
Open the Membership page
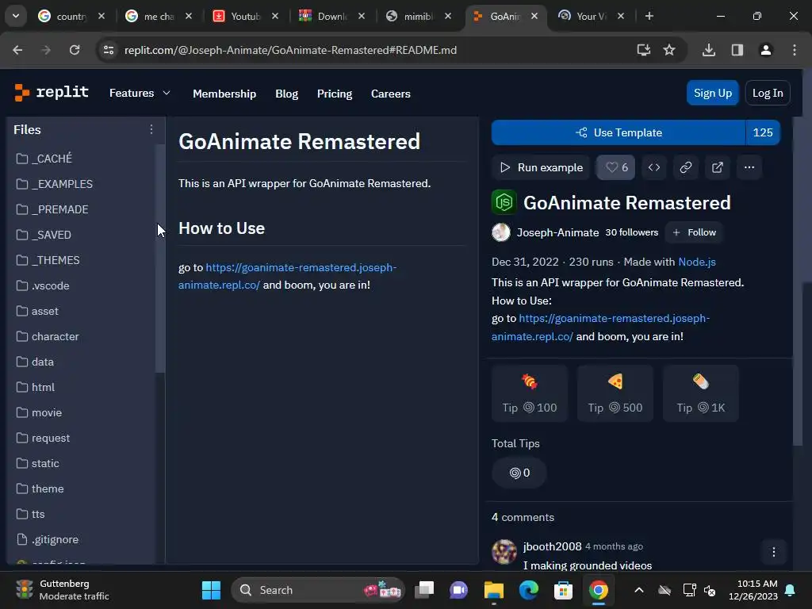click(224, 94)
